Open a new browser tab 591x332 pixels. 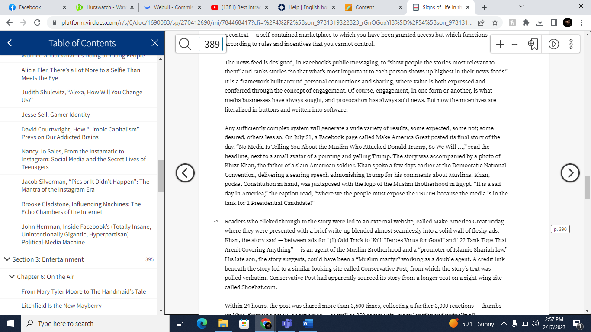[x=484, y=7]
